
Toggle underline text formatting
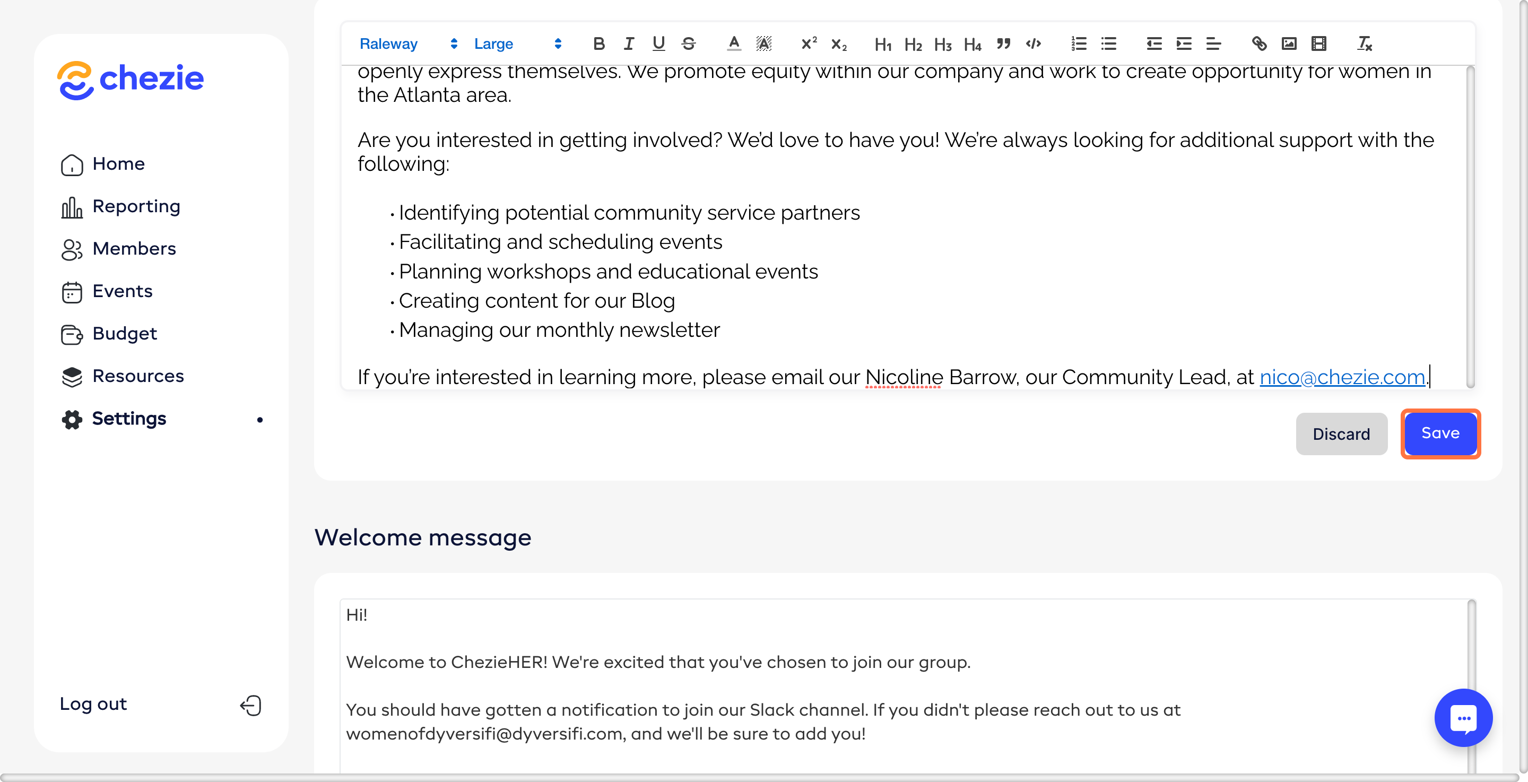tap(658, 44)
